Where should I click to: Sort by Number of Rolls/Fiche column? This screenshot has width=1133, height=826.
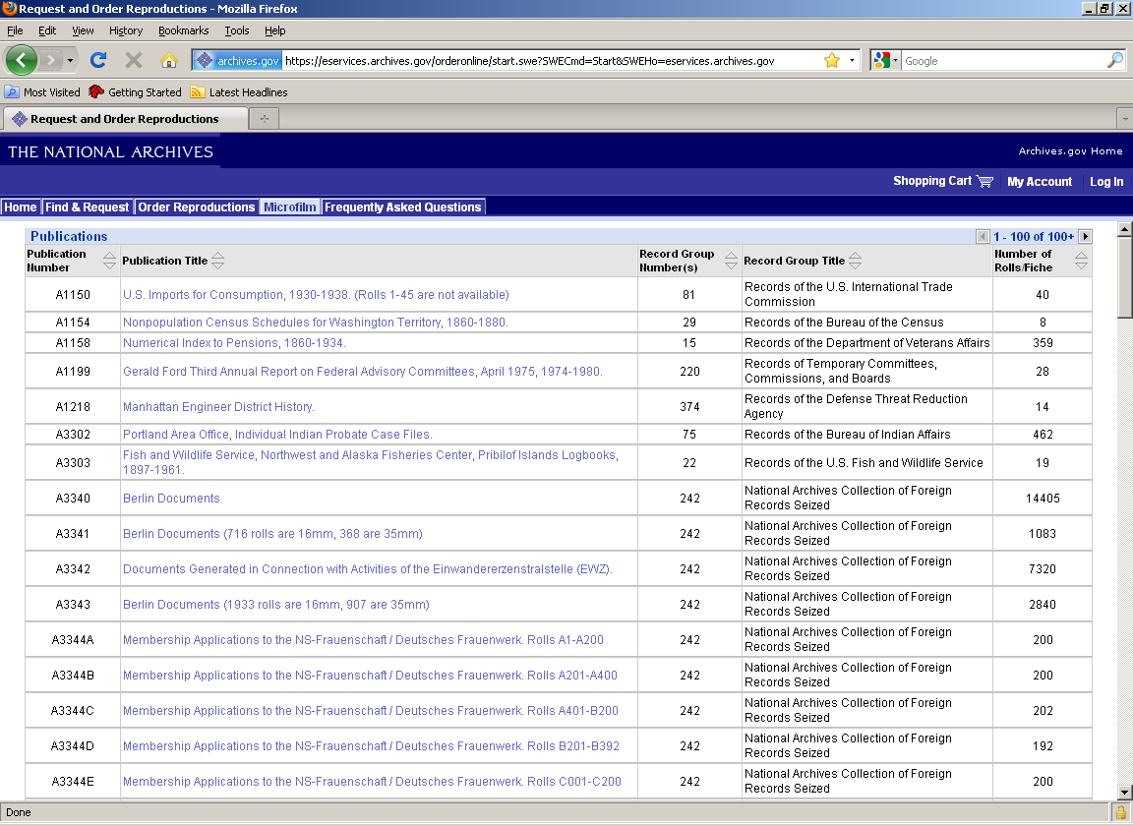(x=1081, y=261)
